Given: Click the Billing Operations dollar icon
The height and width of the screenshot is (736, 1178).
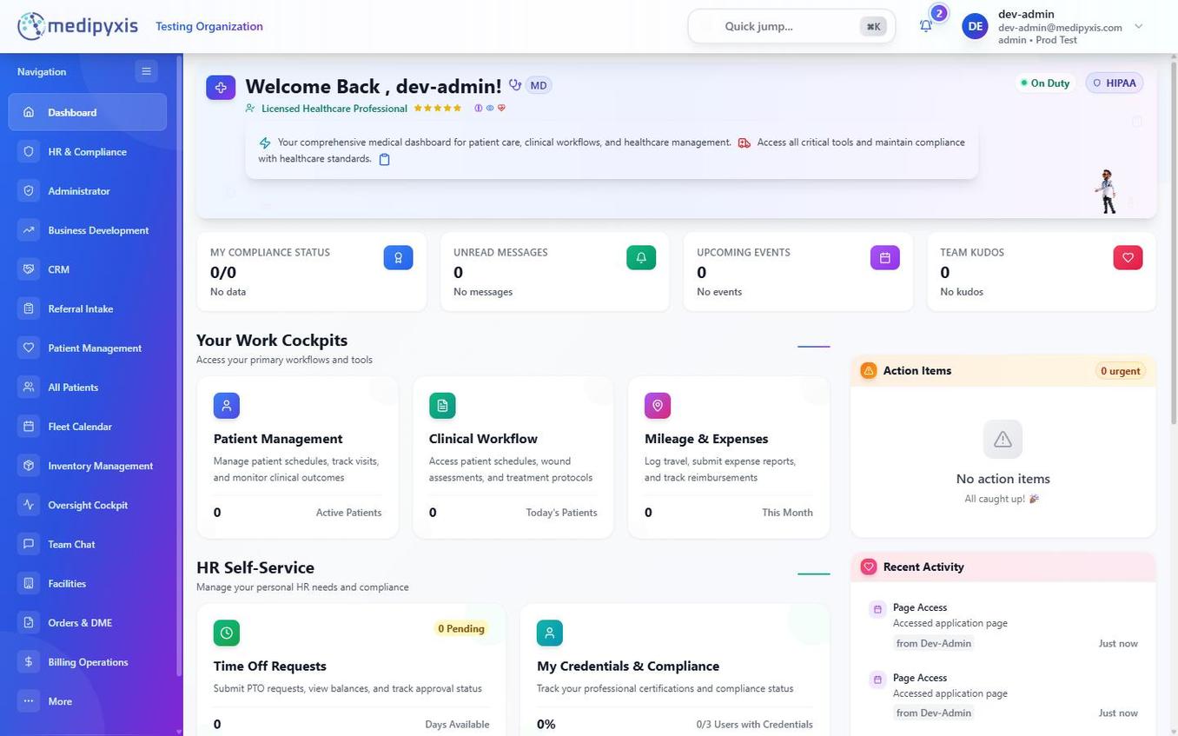Looking at the screenshot, I should coord(29,662).
